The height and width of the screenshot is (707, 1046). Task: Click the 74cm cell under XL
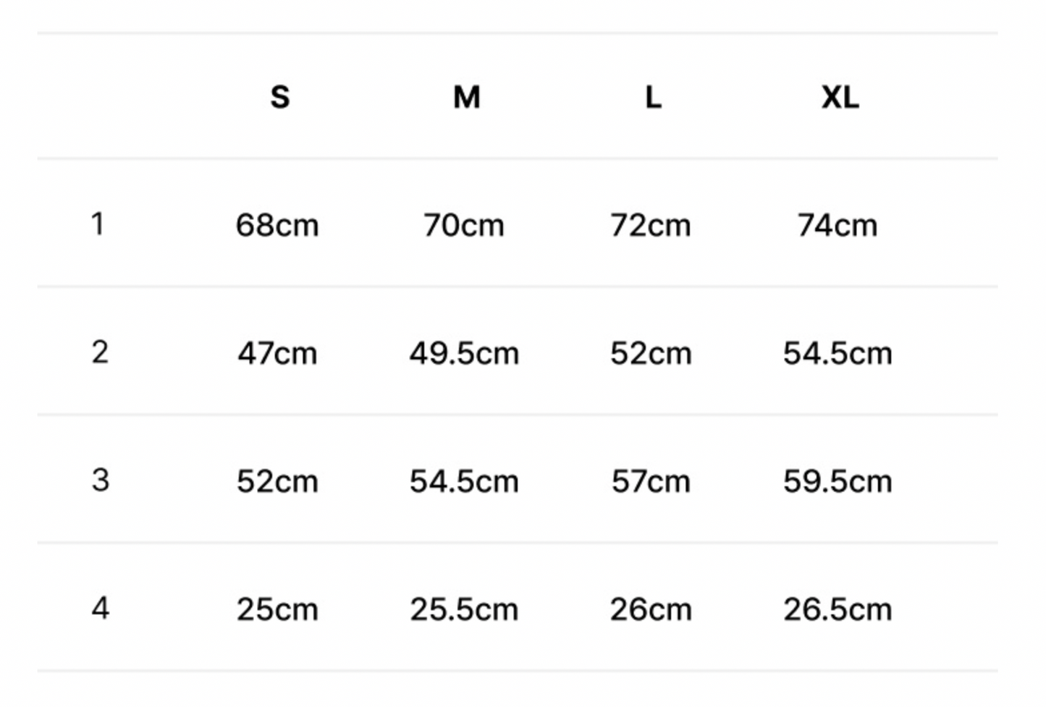point(838,225)
